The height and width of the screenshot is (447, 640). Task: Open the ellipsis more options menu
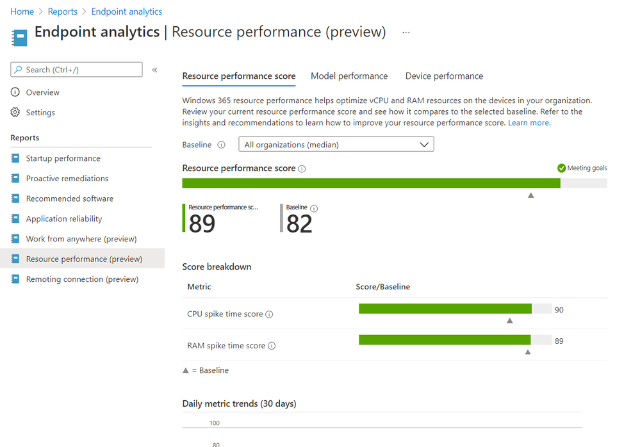[x=406, y=32]
